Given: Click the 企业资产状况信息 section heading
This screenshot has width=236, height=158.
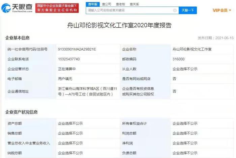Looking at the screenshot, I should [21, 112].
